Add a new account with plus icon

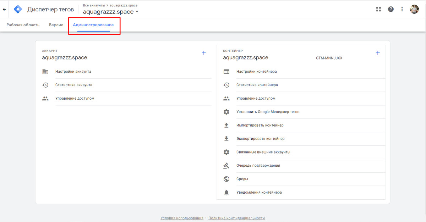204,53
